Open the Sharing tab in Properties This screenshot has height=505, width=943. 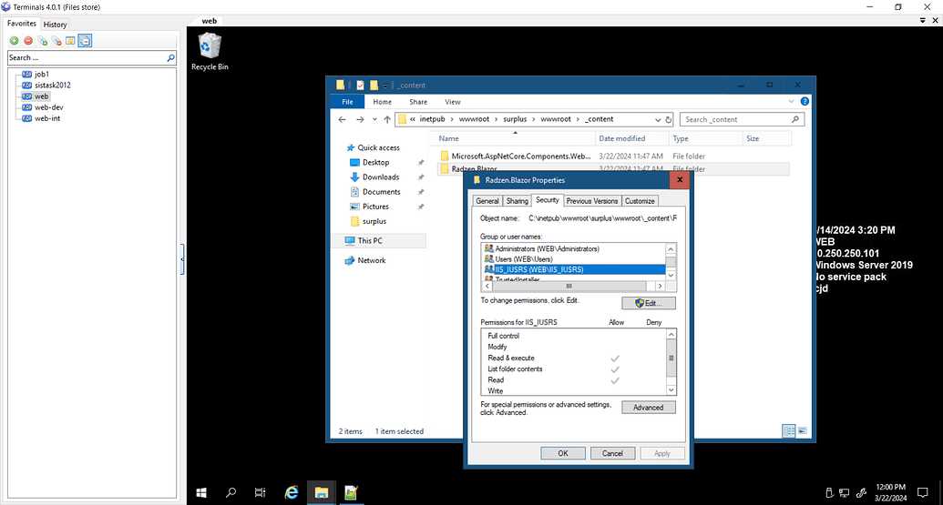coord(517,201)
